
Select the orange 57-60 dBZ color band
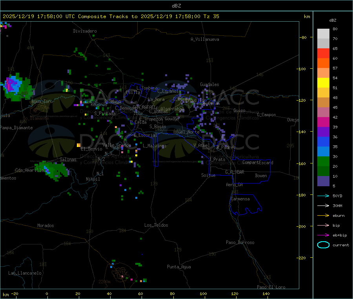click(x=323, y=63)
